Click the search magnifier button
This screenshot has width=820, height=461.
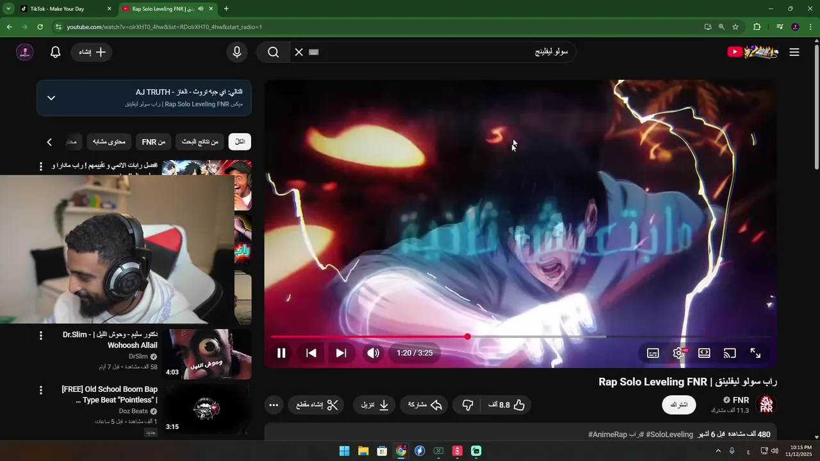coord(274,52)
